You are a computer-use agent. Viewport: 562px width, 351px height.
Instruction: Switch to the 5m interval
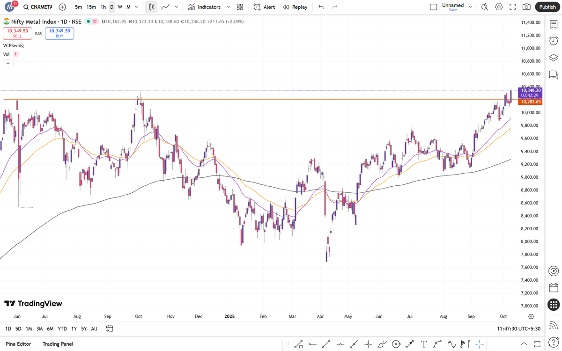(78, 7)
